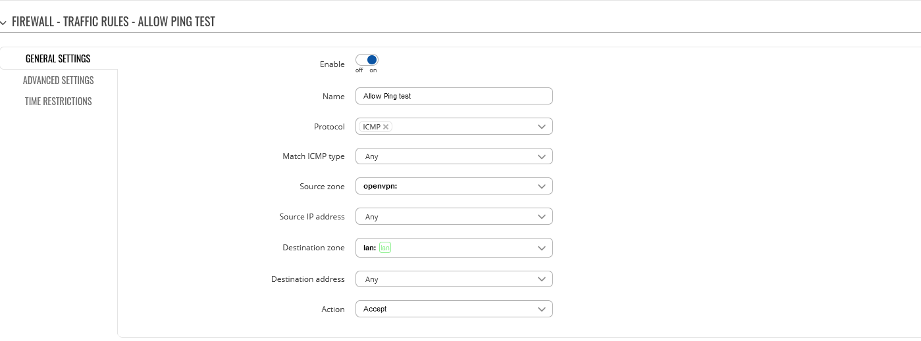The height and width of the screenshot is (341, 921).
Task: Click the openvpn value in Source zone
Action: pos(380,187)
